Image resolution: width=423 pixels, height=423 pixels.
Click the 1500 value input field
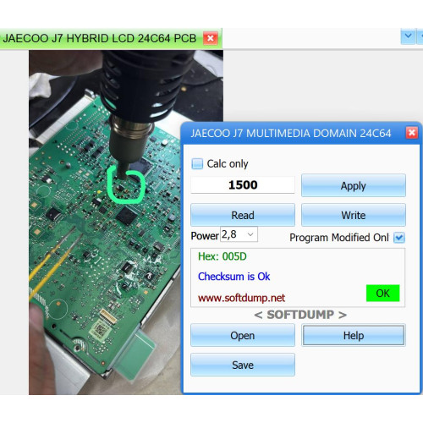pyautogui.click(x=243, y=185)
